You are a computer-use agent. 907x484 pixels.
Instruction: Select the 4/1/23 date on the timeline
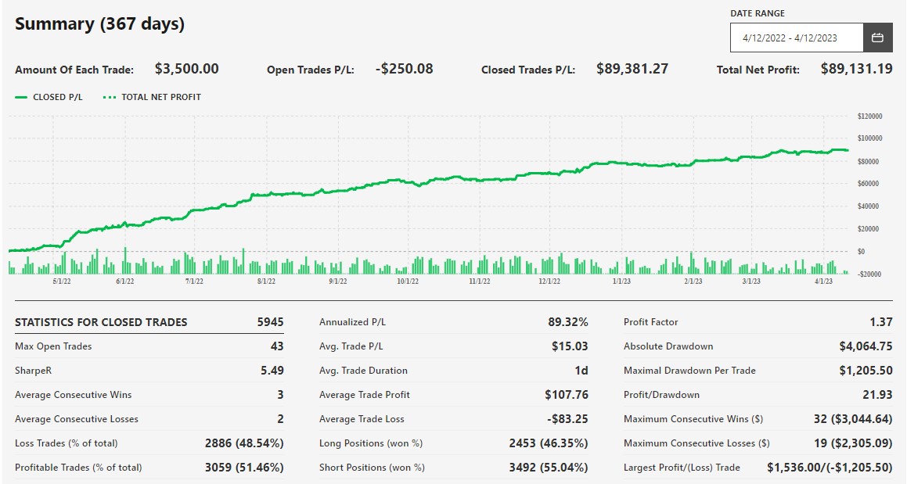(823, 281)
